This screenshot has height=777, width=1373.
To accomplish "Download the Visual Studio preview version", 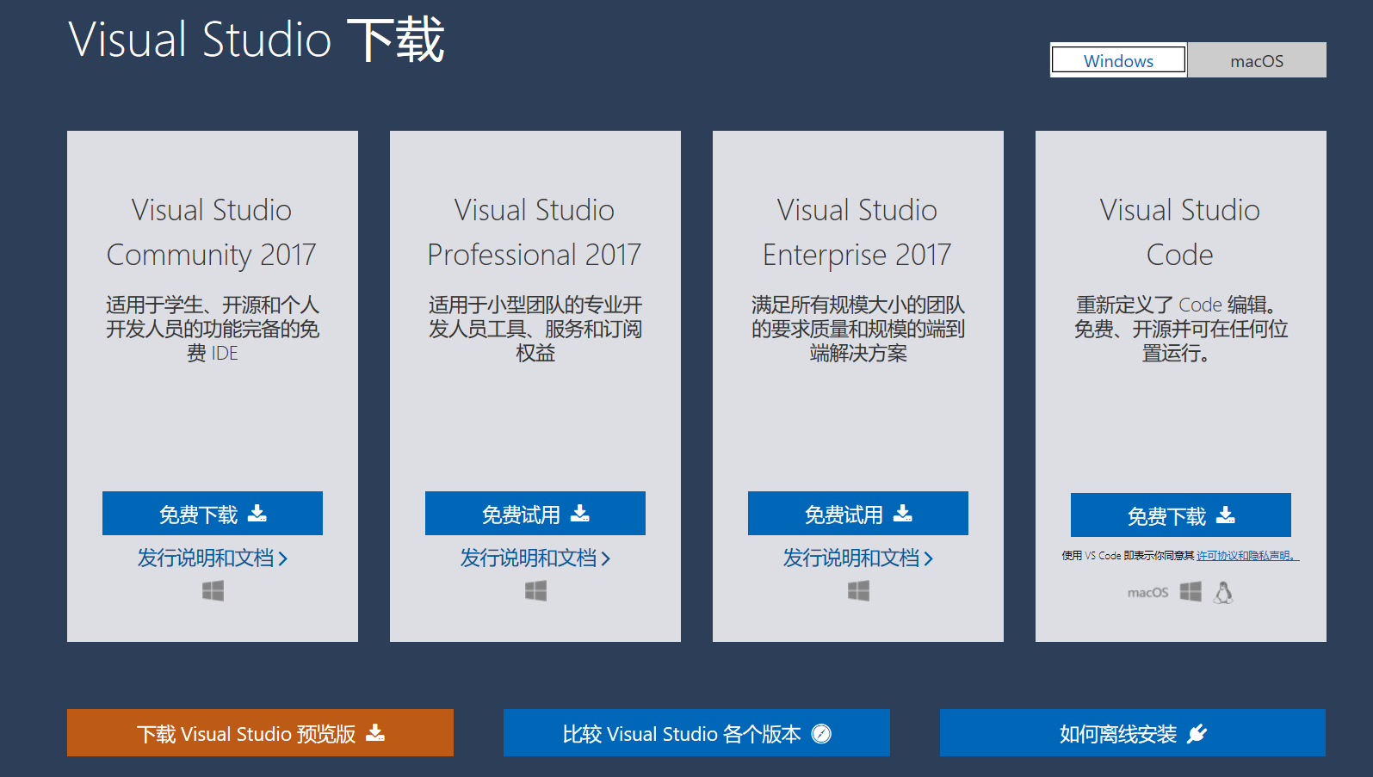I will 260,733.
